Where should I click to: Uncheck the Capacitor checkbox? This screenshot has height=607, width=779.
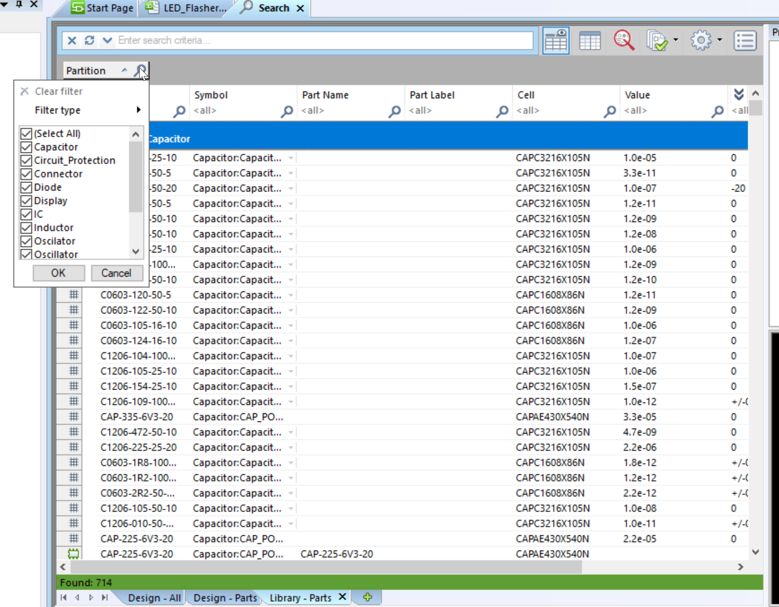coord(26,147)
